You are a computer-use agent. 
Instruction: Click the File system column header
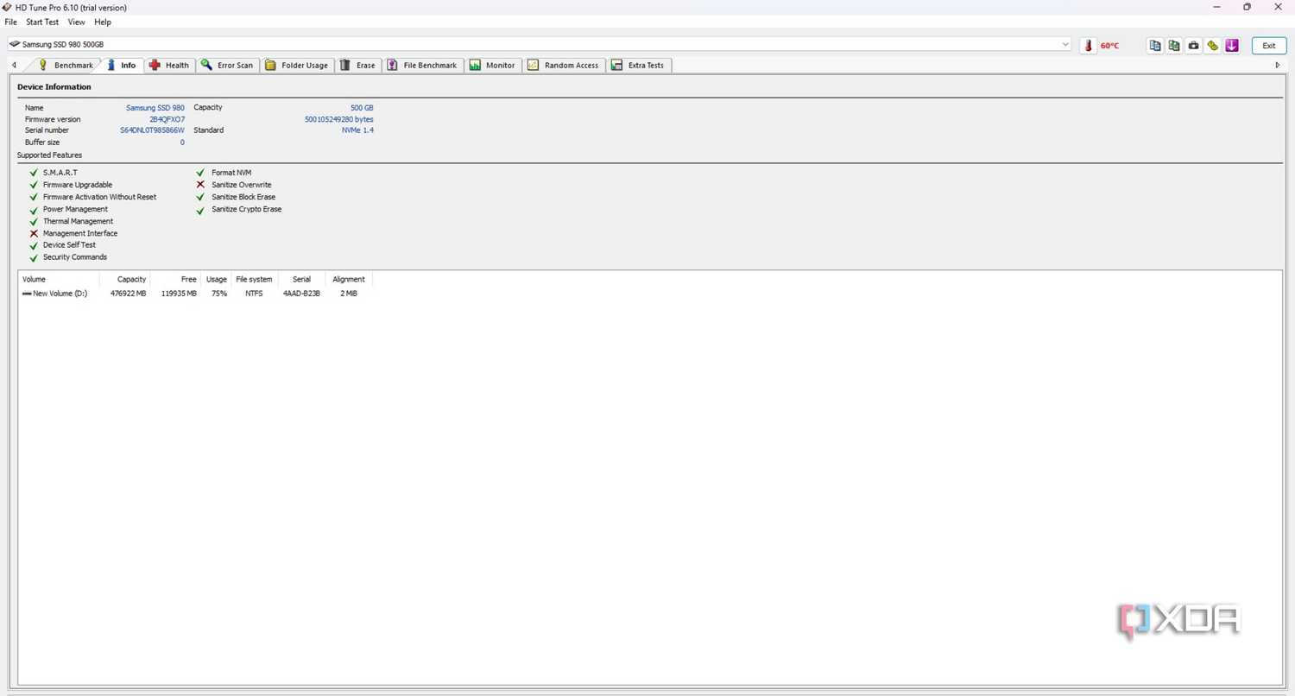click(255, 279)
